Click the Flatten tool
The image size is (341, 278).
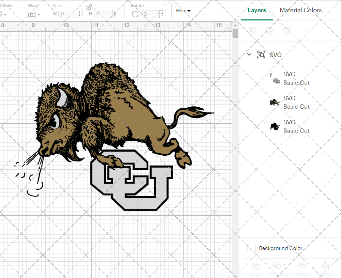click(x=325, y=269)
